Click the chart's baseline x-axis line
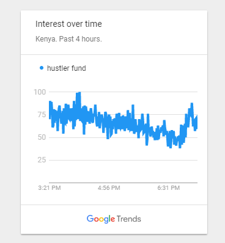The height and width of the screenshot is (243, 225). click(123, 183)
